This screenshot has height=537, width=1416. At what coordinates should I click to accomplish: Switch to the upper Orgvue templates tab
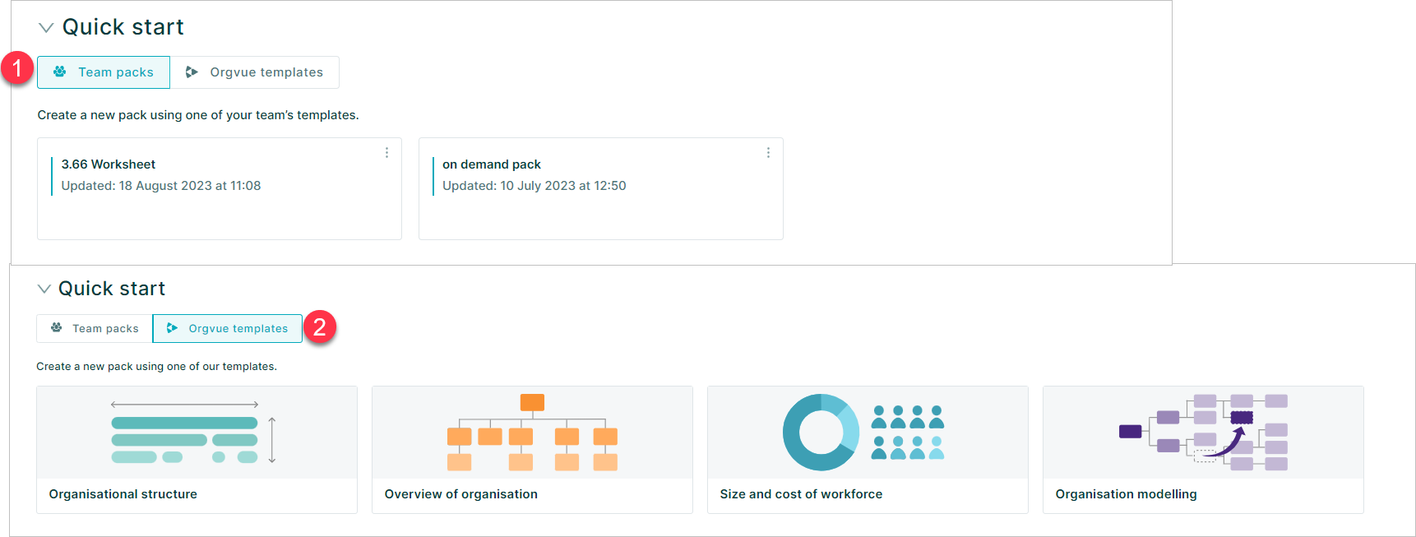coord(255,72)
